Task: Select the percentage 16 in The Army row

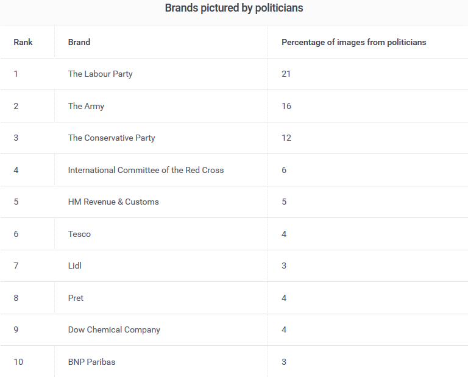Action: pos(286,106)
